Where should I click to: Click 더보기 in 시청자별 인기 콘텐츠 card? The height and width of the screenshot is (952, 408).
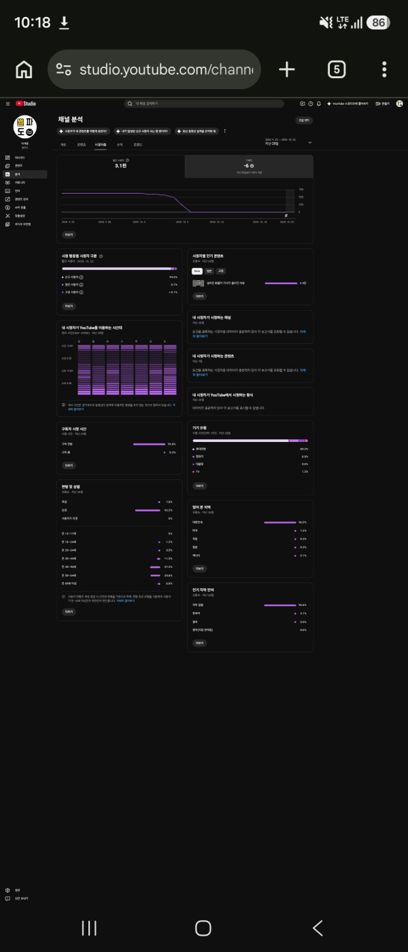point(199,296)
